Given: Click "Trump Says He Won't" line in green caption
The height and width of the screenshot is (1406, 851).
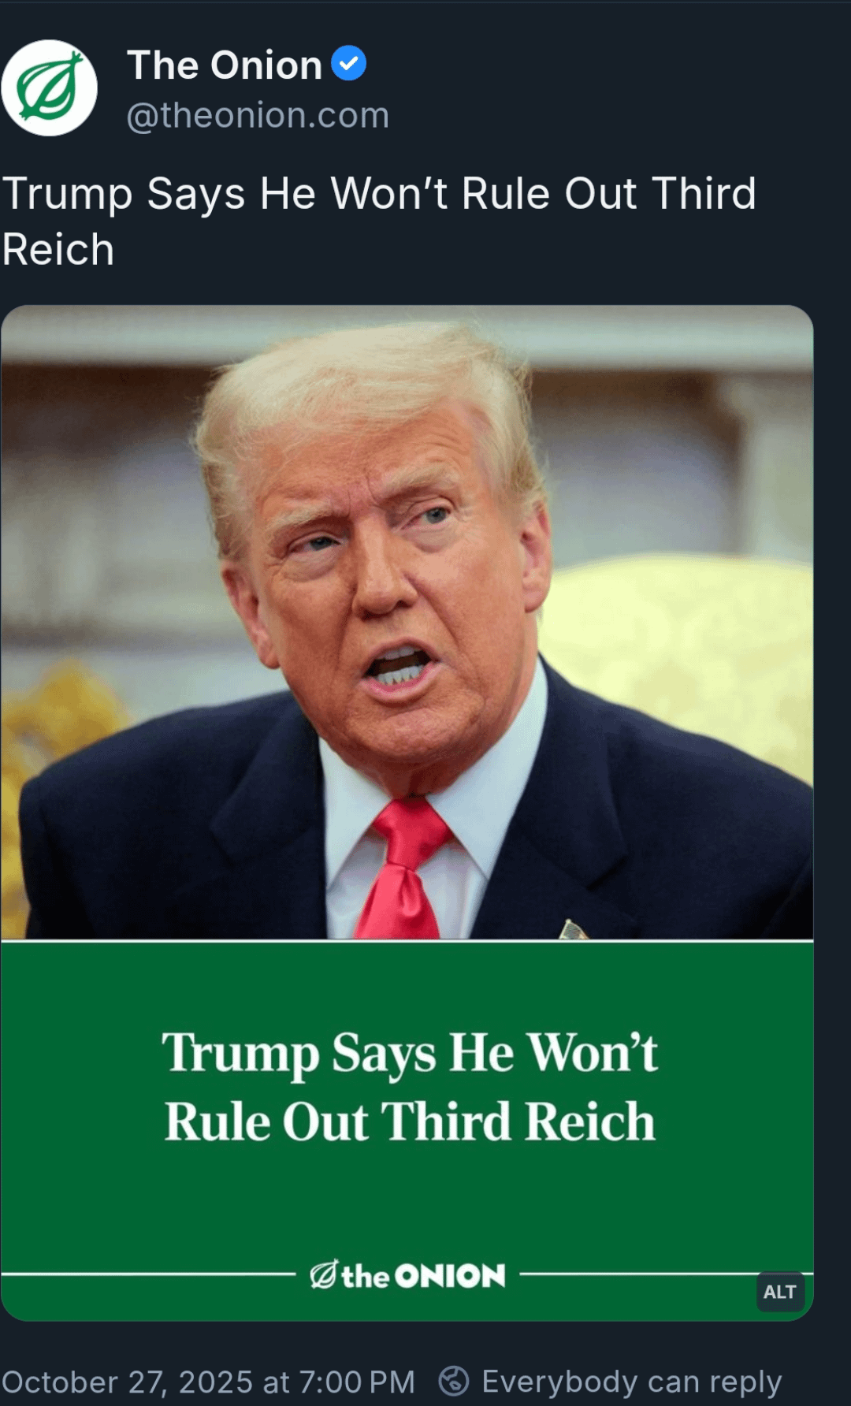Looking at the screenshot, I should (410, 1053).
